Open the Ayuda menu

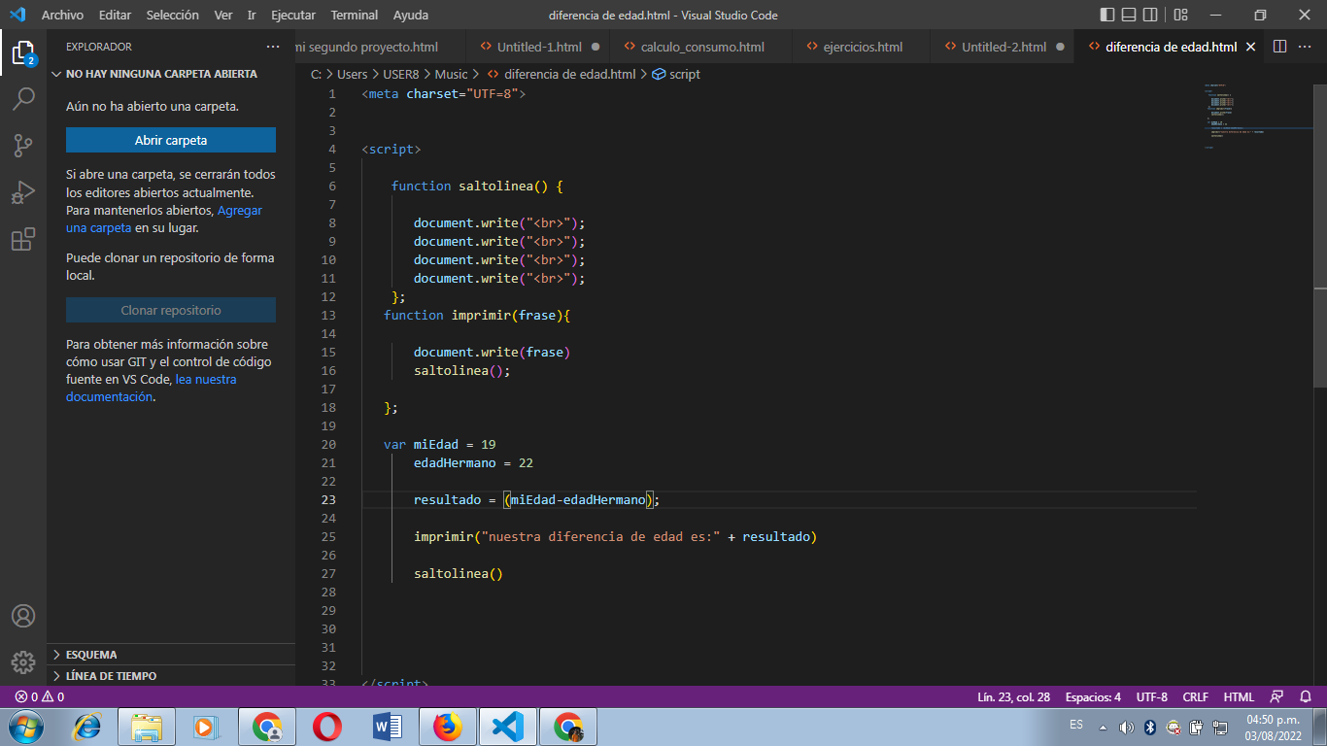(x=411, y=15)
